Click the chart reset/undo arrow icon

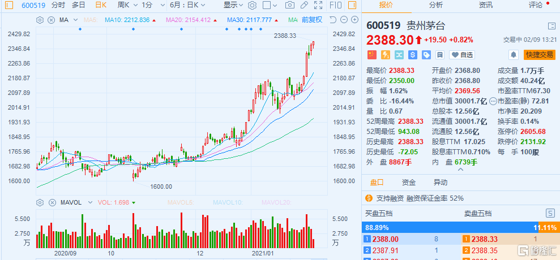tap(332, 20)
